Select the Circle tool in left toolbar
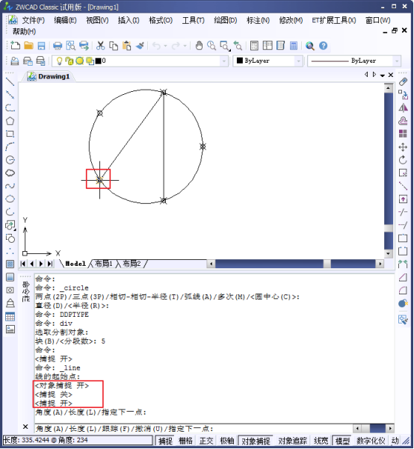Screen dimensions: 414x449 [10, 160]
